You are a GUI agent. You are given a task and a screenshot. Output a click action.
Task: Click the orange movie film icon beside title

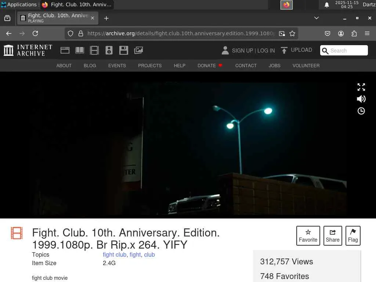pos(17,233)
